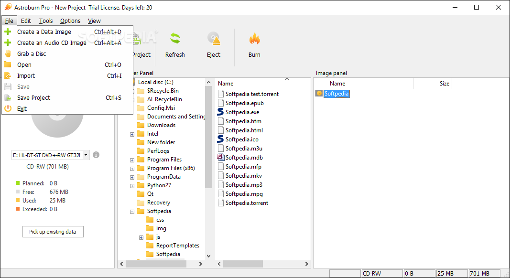Image resolution: width=510 pixels, height=278 pixels.
Task: Open the Edit menu
Action: [x=26, y=21]
